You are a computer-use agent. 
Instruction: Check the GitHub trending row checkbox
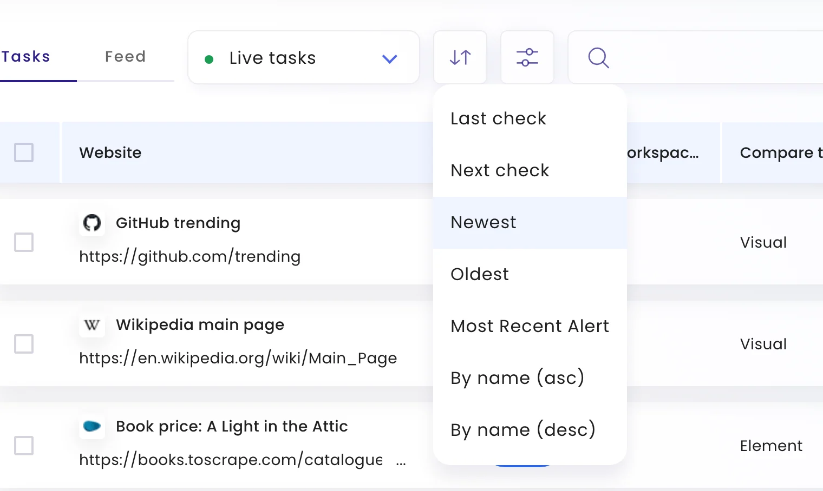24,242
